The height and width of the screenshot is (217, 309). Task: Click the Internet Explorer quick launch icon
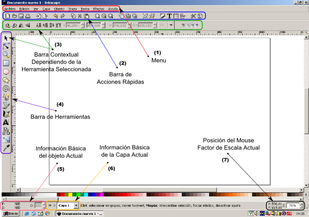click(x=27, y=213)
